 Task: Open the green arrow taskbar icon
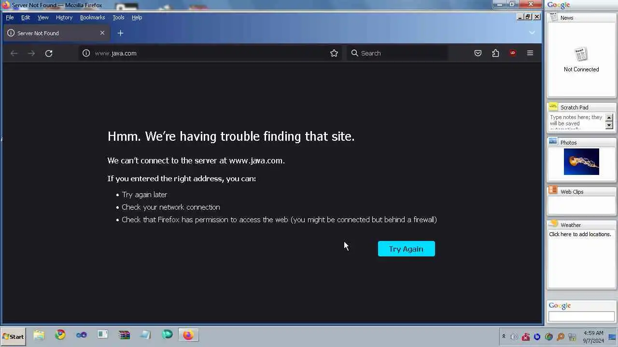point(167,335)
